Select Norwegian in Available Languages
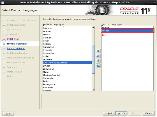The height and width of the screenshot is (117, 157). (x=67, y=78)
